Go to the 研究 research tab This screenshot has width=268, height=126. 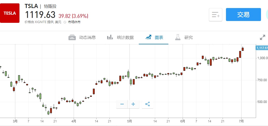tap(184, 37)
